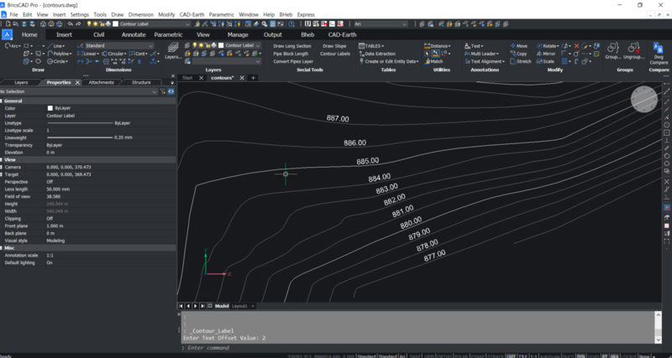672x358 pixels.
Task: Click the Mirror tool
Action: click(x=547, y=54)
